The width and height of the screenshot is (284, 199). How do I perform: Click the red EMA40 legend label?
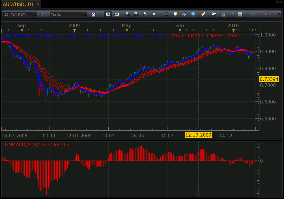[214, 35]
